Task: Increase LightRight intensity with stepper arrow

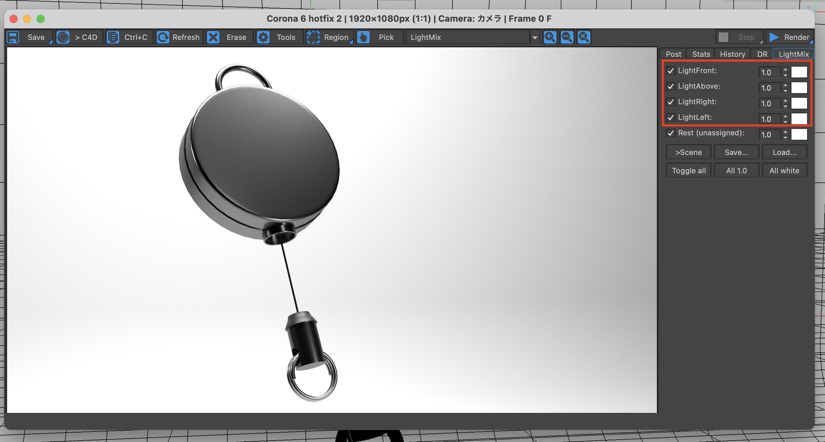Action: coord(785,100)
